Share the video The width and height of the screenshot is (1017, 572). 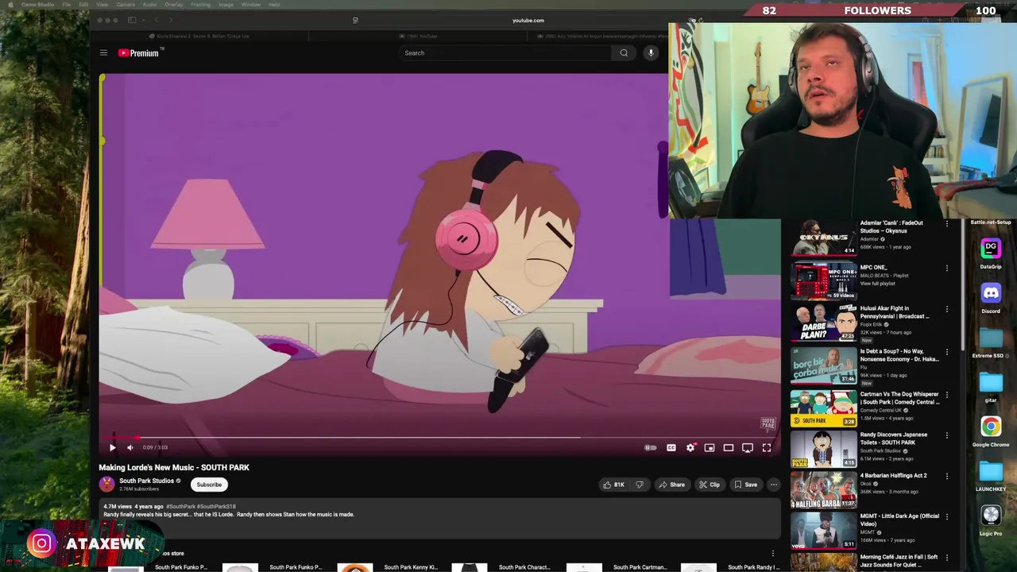[x=671, y=485]
